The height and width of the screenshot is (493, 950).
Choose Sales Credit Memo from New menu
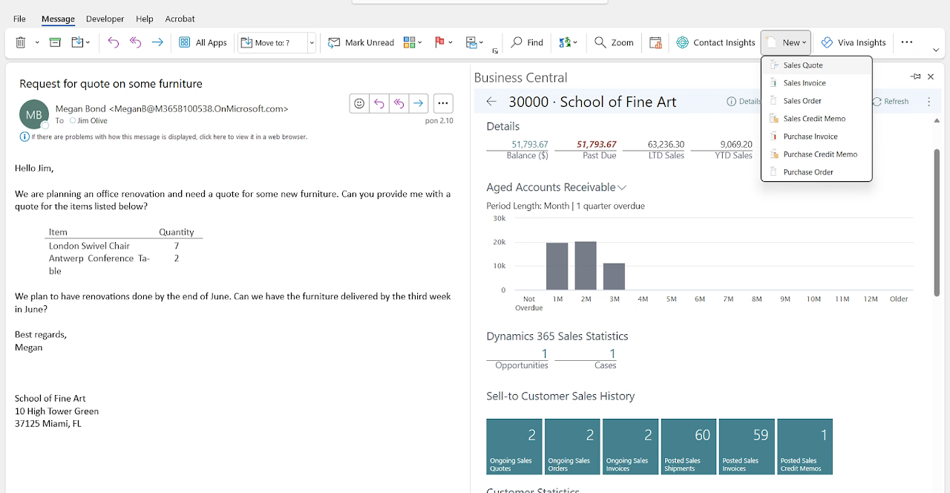tap(816, 119)
